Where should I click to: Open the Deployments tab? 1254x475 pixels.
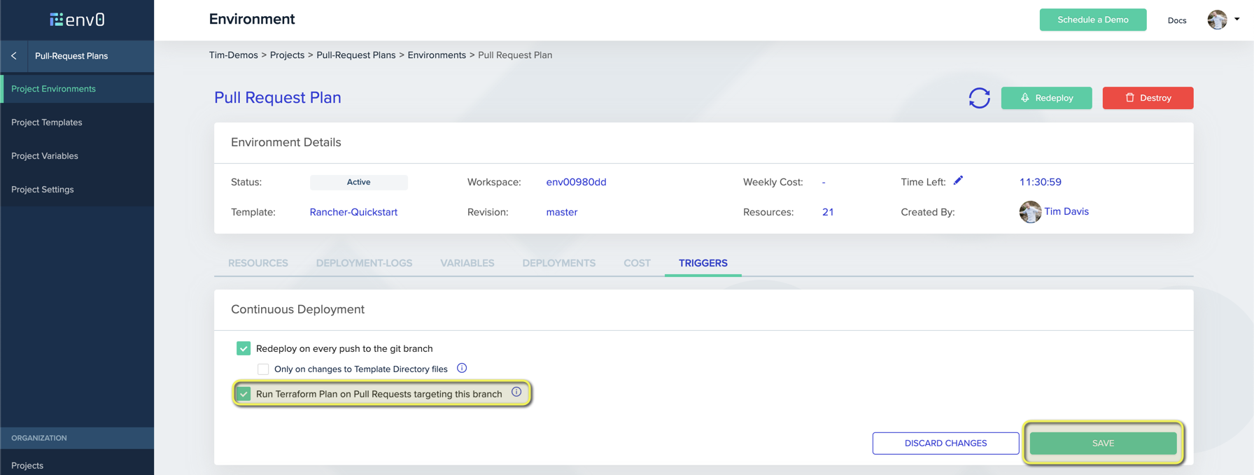(559, 263)
